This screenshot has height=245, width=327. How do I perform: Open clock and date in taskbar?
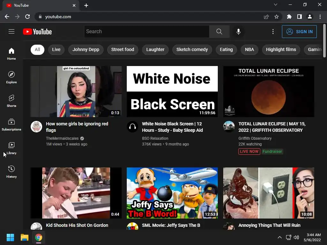click(x=312, y=237)
